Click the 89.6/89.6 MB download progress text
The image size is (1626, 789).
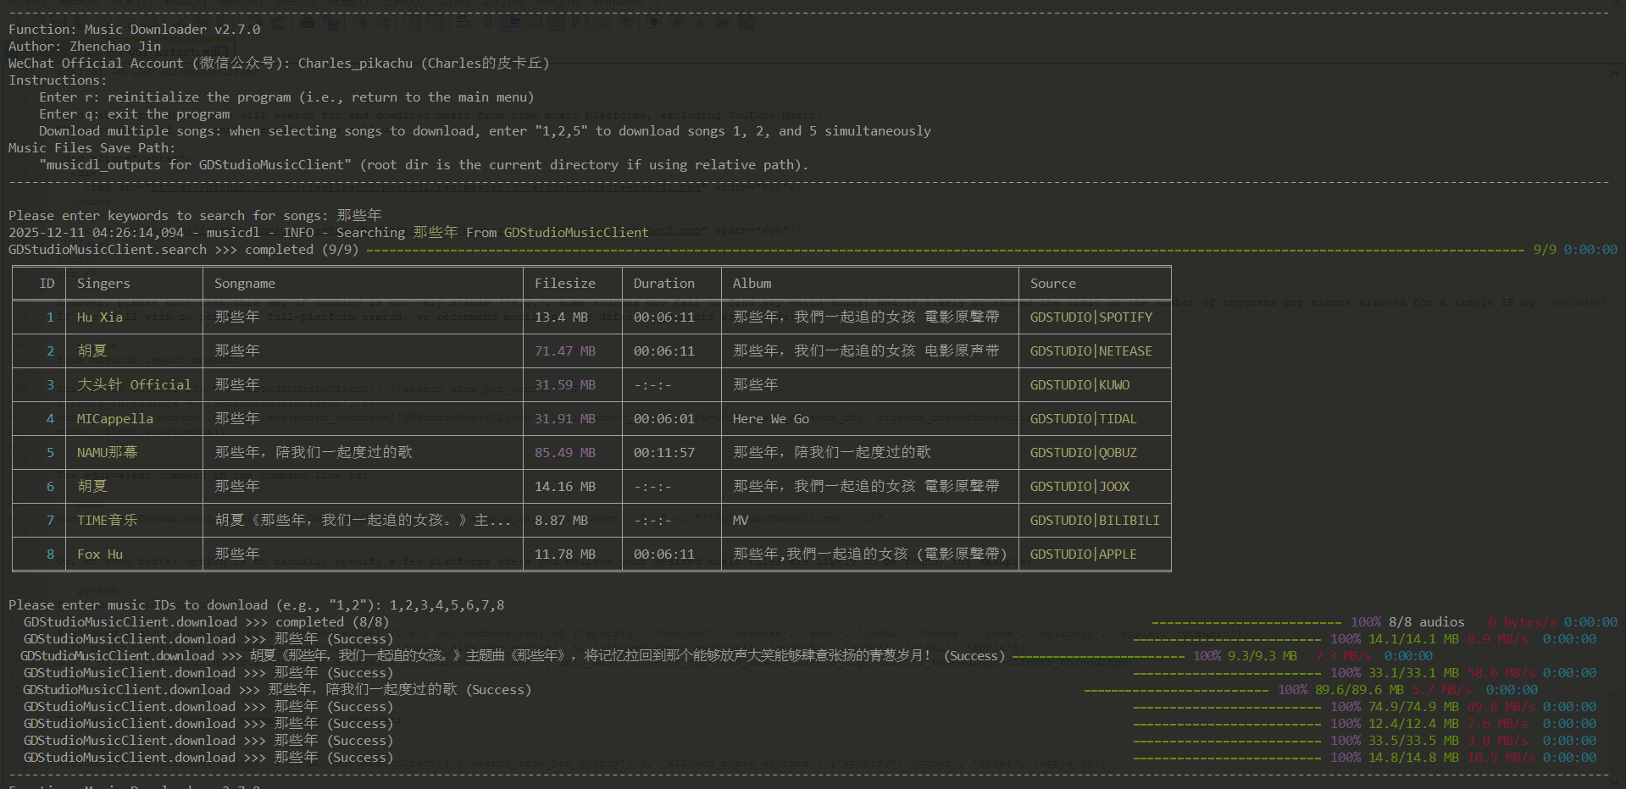[x=1359, y=690]
